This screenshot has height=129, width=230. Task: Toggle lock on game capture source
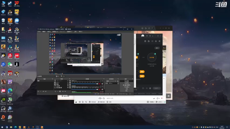70,86
